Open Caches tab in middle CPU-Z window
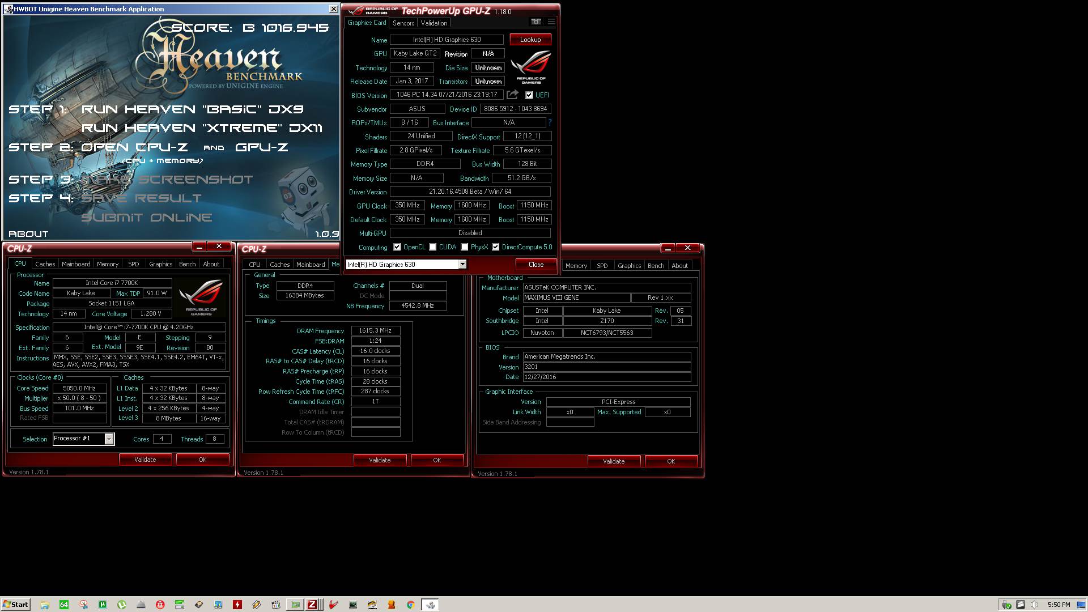Screen dimensions: 1088x612 pos(279,265)
